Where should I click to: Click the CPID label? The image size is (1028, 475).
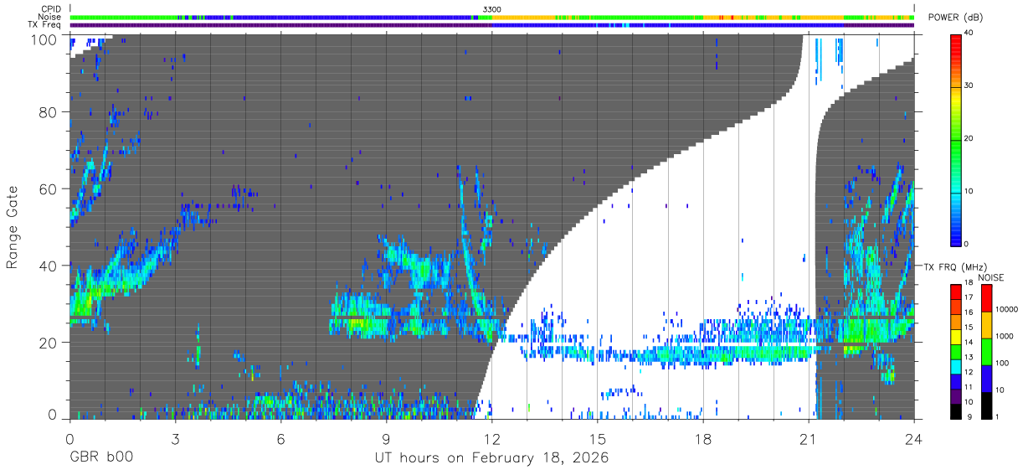[51, 9]
